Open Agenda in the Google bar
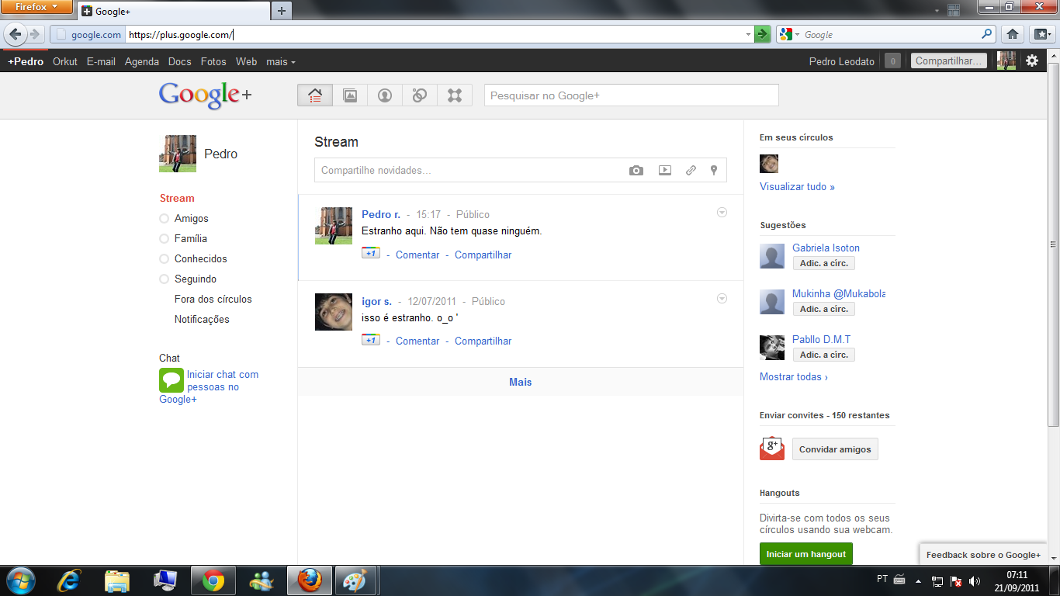The image size is (1060, 596). click(142, 61)
